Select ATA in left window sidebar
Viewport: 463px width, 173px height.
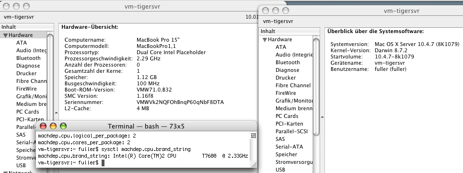[22, 43]
